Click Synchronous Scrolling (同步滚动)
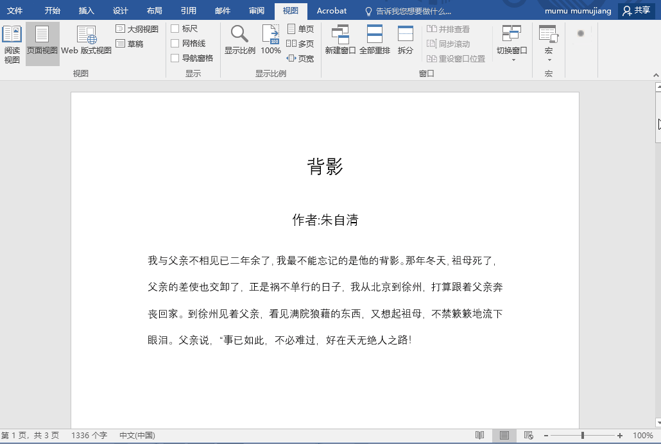The width and height of the screenshot is (661, 444). click(448, 44)
